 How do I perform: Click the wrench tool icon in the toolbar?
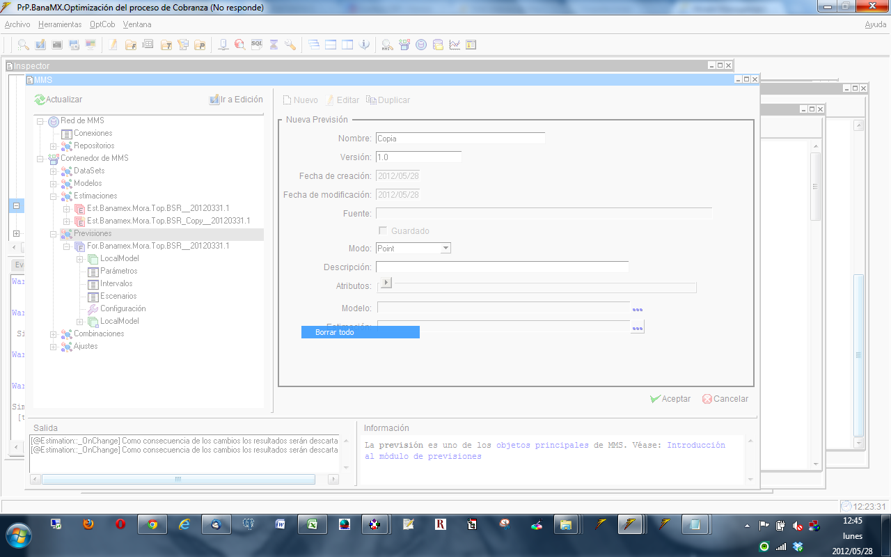pos(290,45)
